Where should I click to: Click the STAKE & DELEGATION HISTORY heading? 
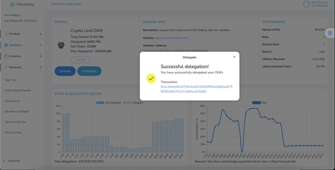tap(78, 94)
